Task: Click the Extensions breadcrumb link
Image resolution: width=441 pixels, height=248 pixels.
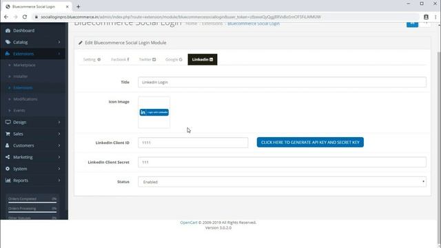Action: coord(212,23)
